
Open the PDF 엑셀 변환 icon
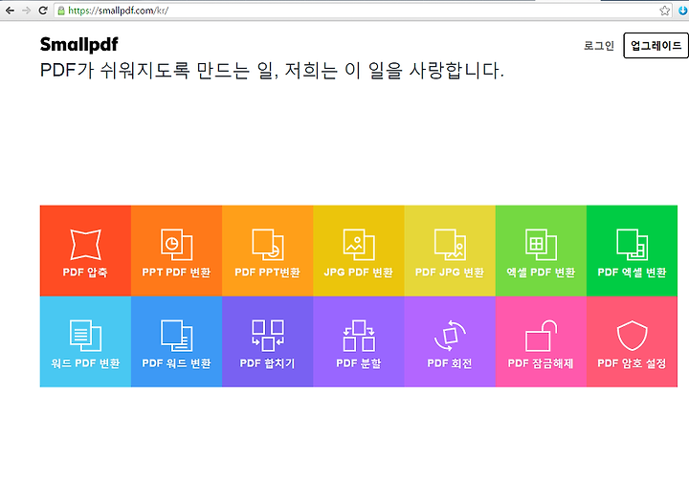(632, 245)
